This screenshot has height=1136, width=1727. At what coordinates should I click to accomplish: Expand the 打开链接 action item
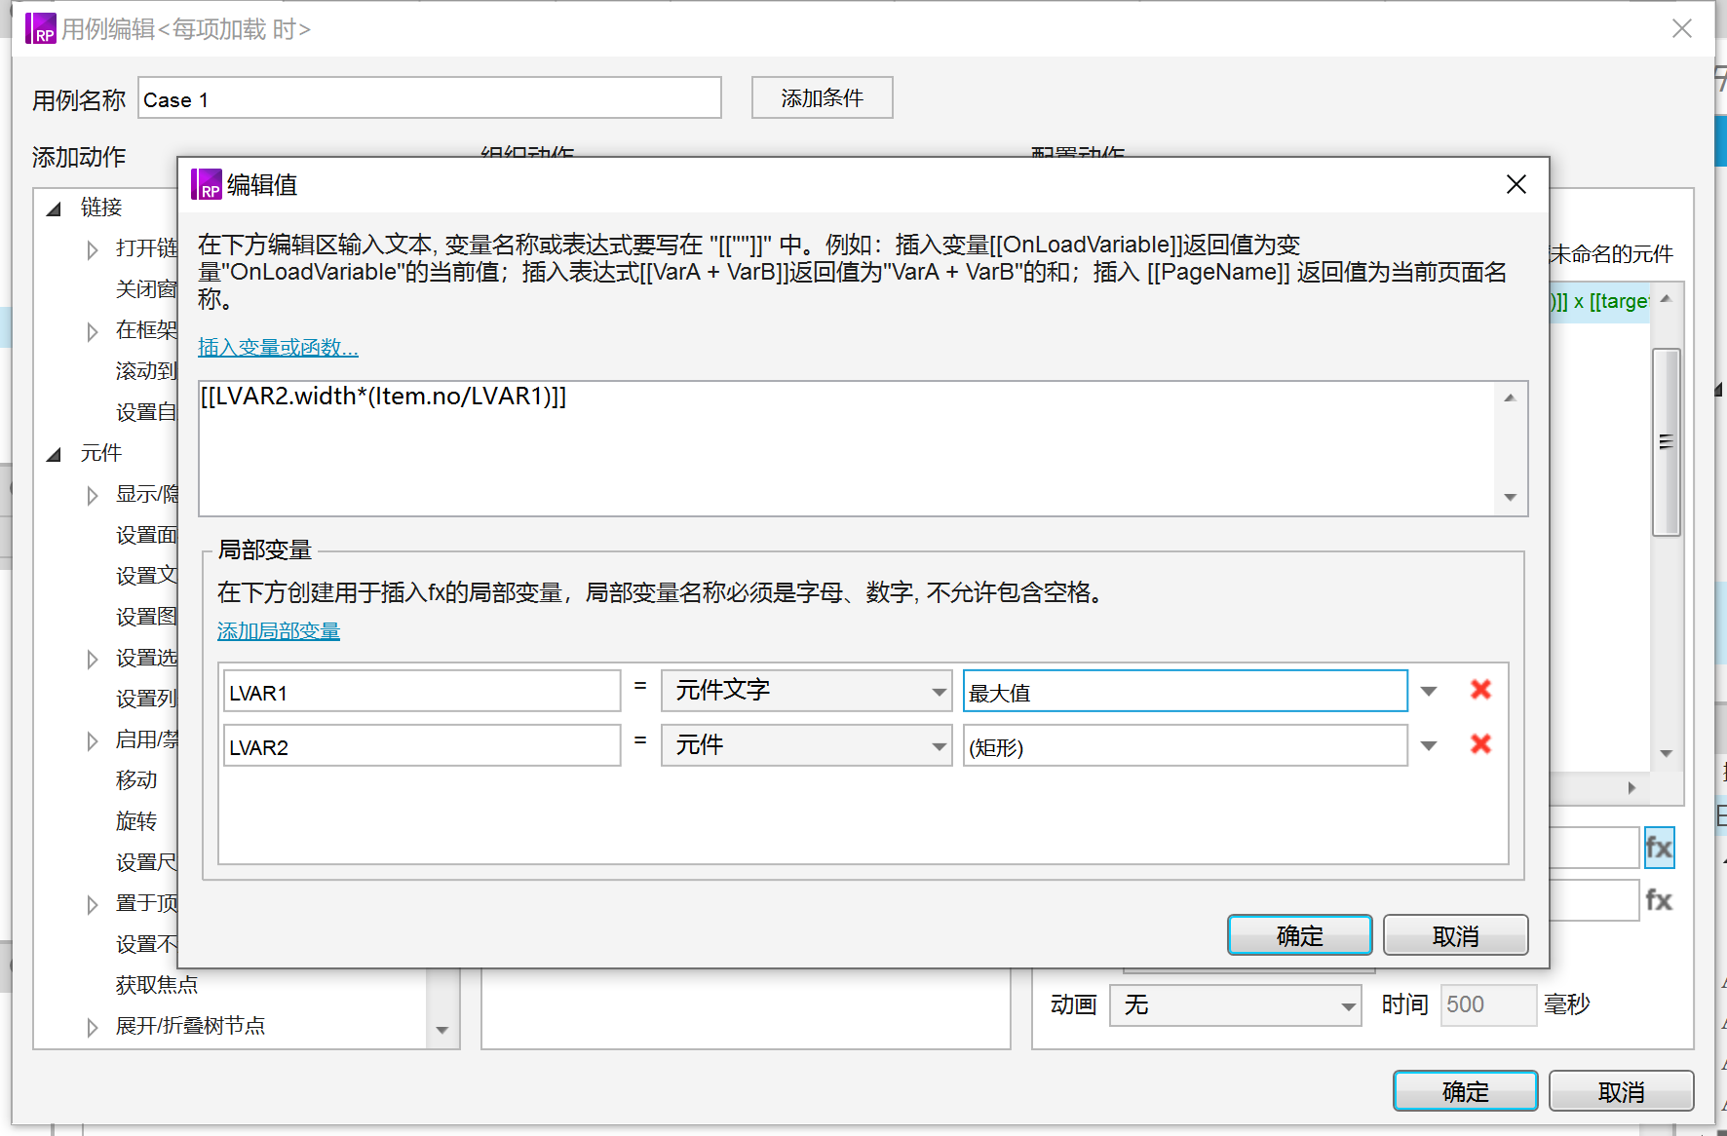(x=93, y=249)
